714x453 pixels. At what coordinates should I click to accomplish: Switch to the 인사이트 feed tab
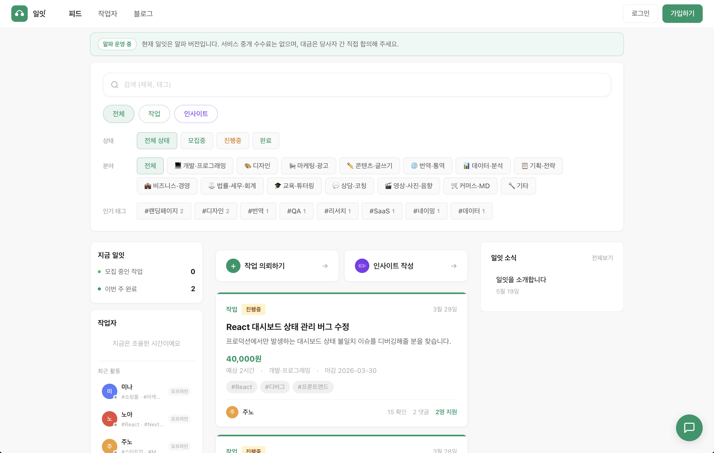click(x=196, y=114)
